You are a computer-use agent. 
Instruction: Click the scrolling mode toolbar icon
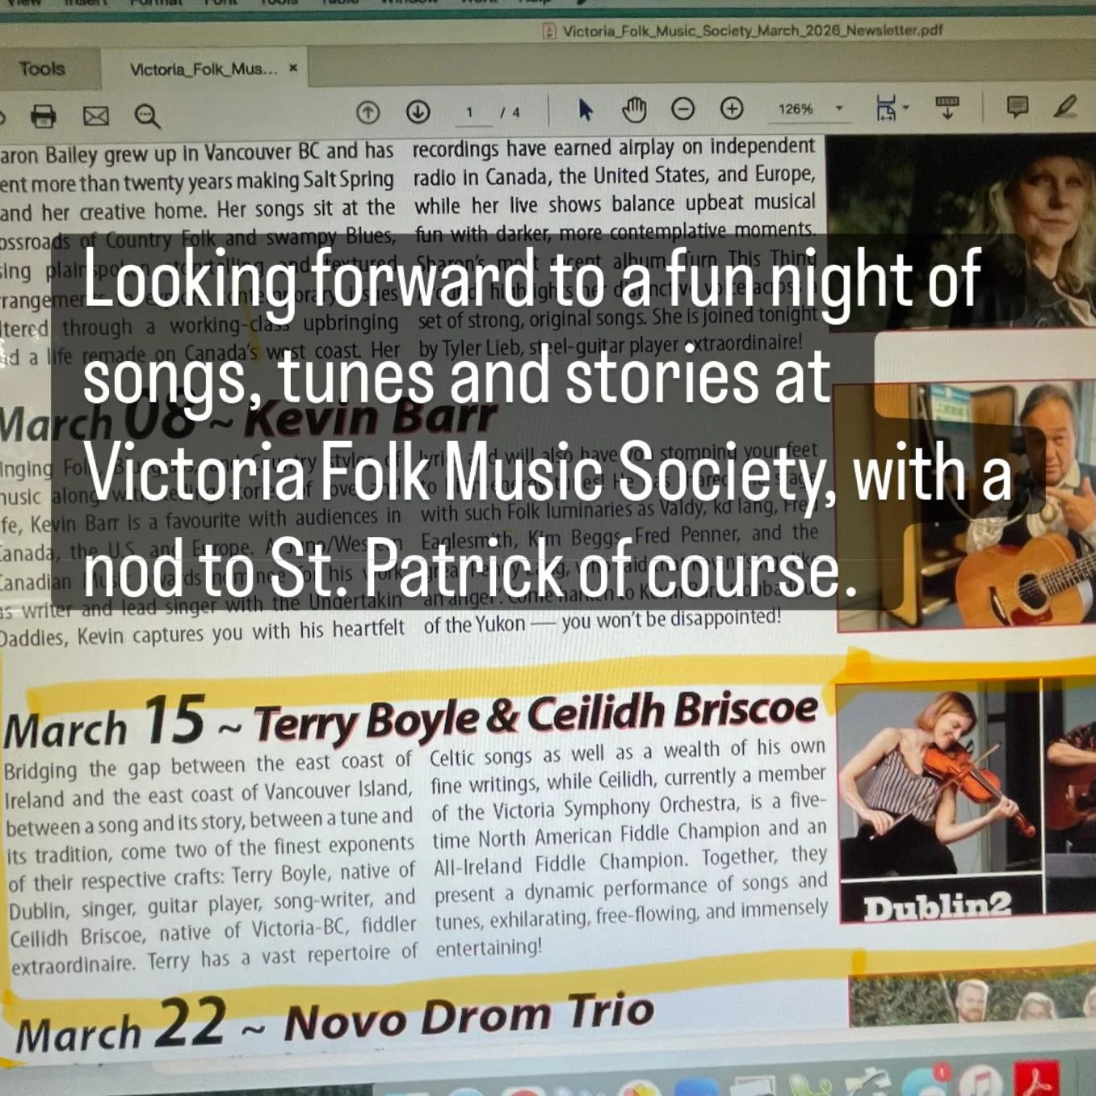[x=947, y=107]
